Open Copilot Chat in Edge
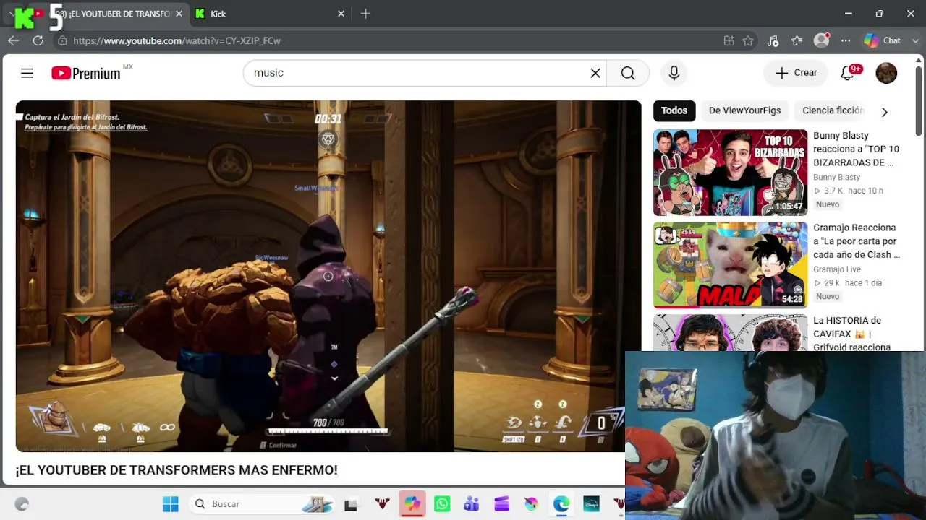This screenshot has width=926, height=520. click(883, 40)
